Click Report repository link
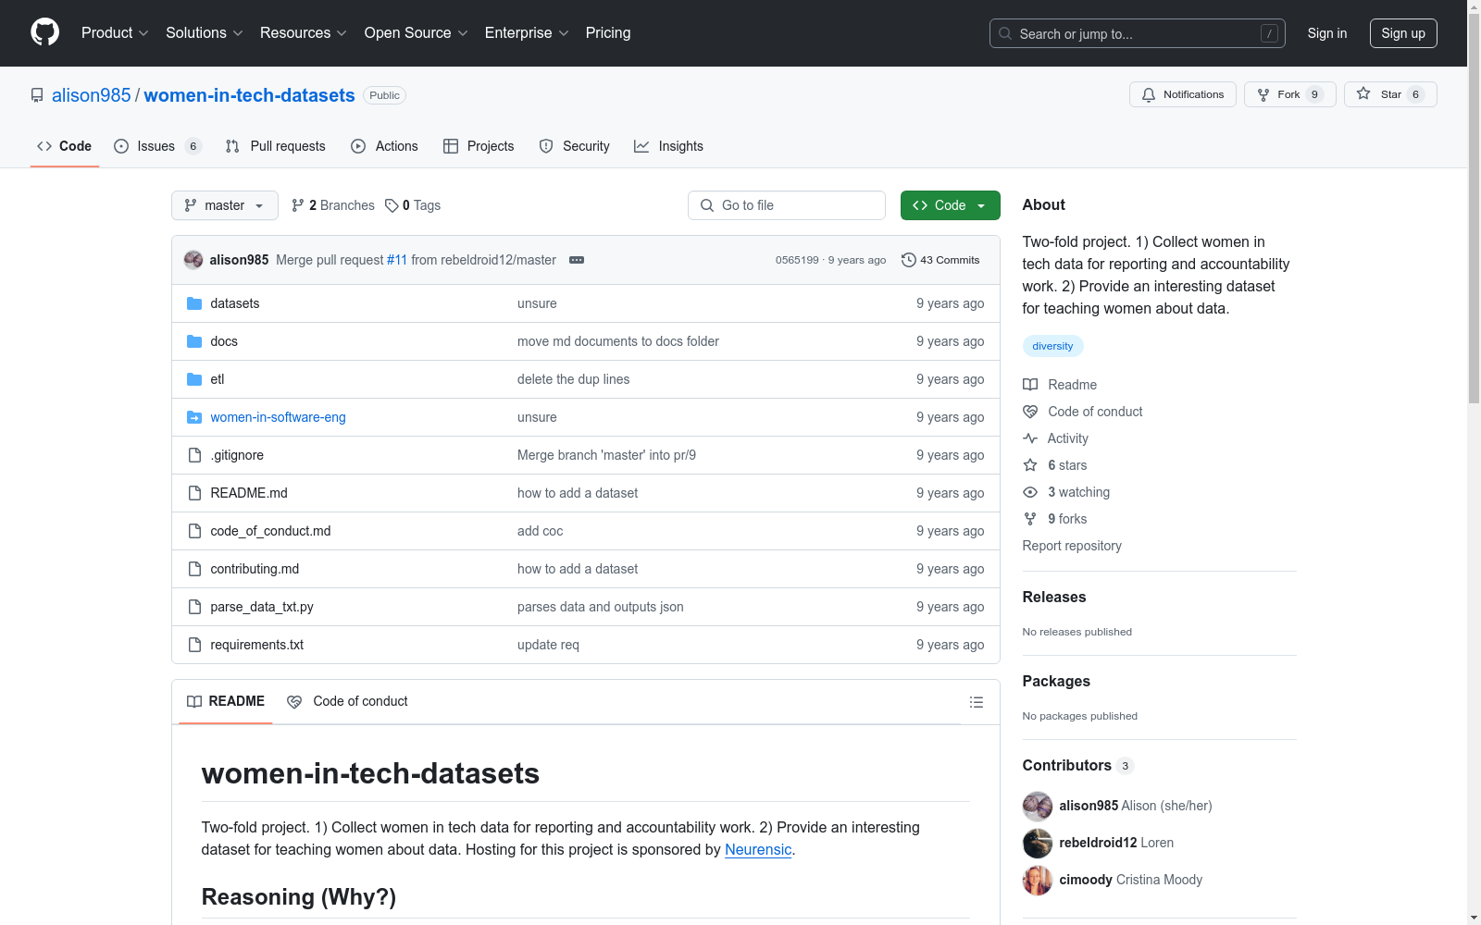1481x925 pixels. tap(1072, 546)
